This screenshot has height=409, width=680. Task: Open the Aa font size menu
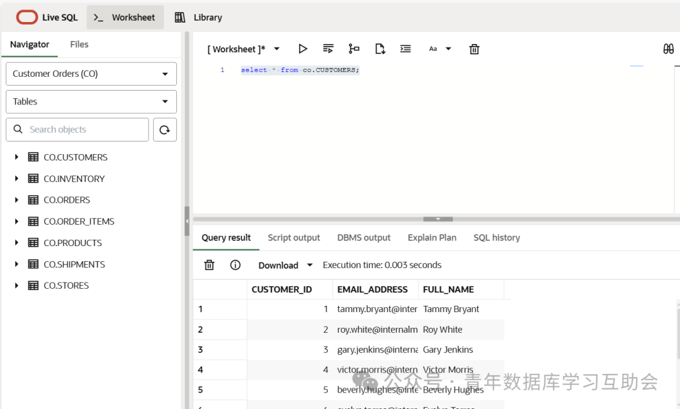coord(439,49)
